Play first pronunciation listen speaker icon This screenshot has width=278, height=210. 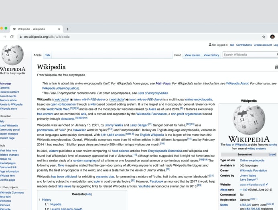pos(71,100)
